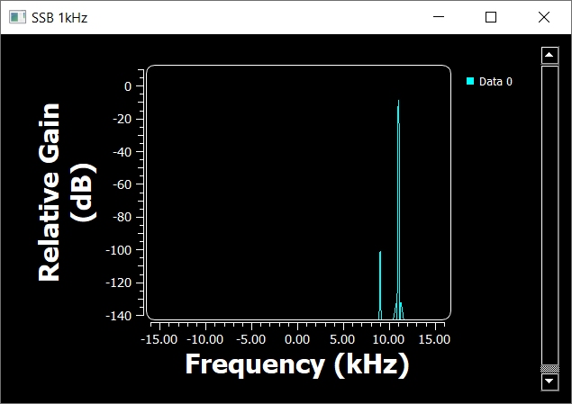
Task: Click the 0.00 tick label on frequency axis
Action: click(x=296, y=339)
